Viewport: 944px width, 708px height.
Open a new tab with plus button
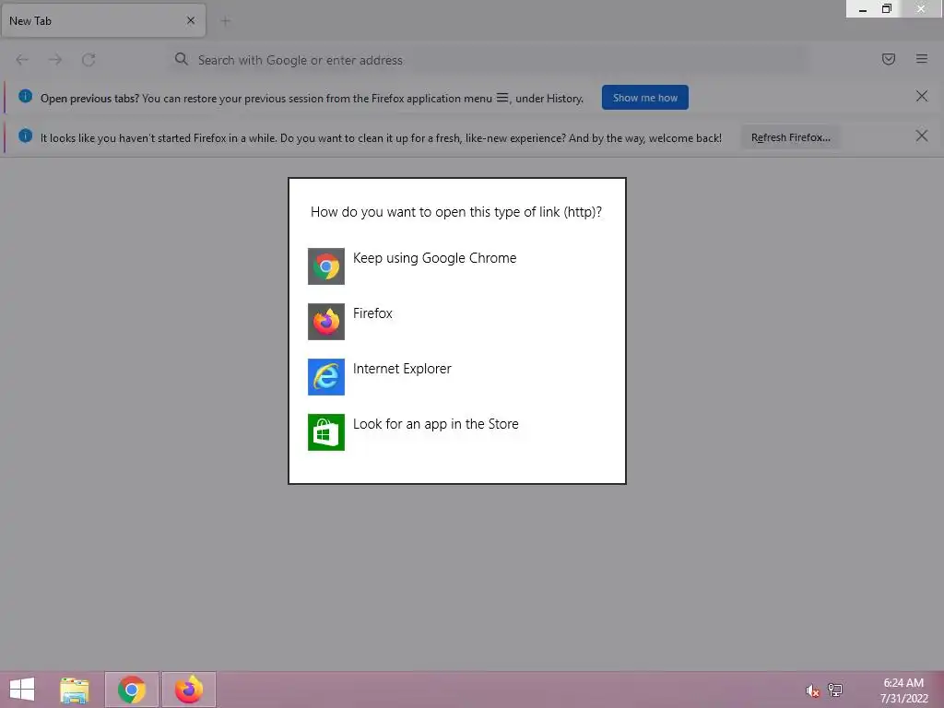pos(225,21)
